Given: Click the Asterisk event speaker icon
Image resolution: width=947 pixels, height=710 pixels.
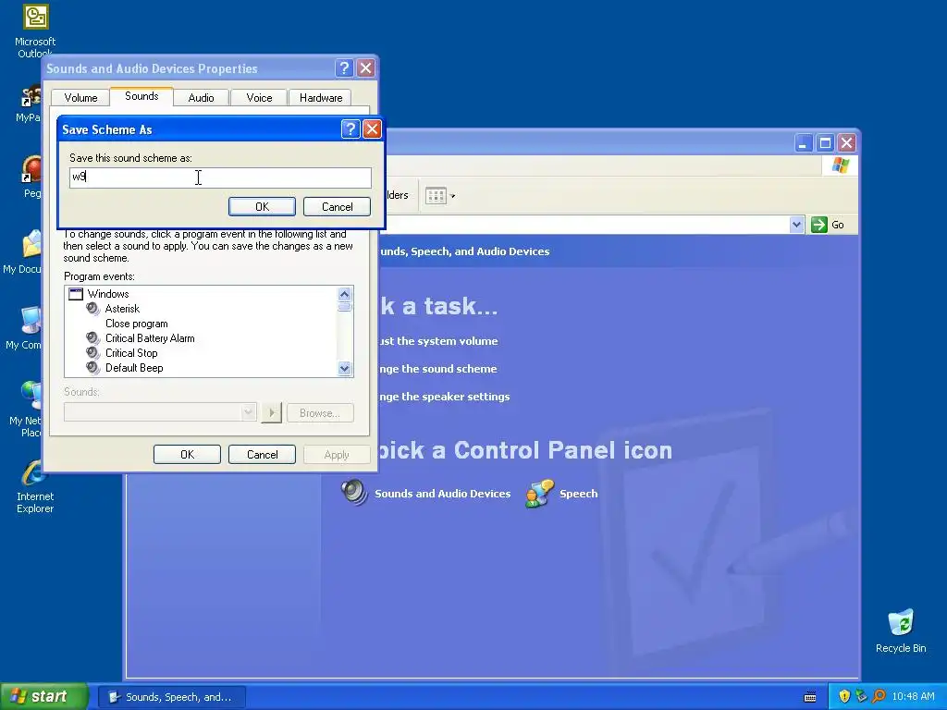Looking at the screenshot, I should 93,309.
